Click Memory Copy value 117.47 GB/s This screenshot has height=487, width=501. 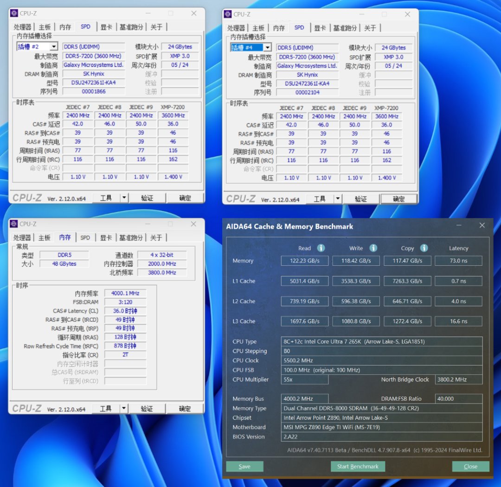[x=407, y=261]
